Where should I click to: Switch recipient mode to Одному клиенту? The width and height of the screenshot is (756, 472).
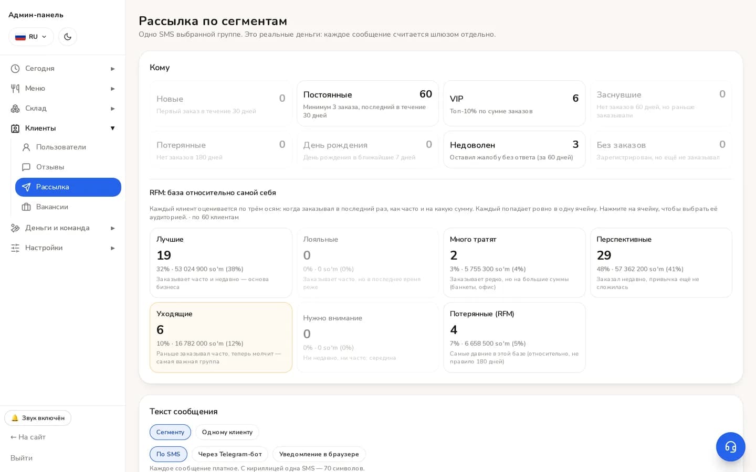(x=227, y=432)
